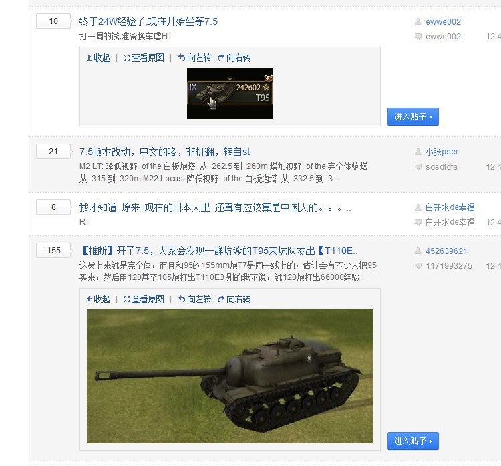Collapse the T95 experience image via 收起

(x=98, y=58)
